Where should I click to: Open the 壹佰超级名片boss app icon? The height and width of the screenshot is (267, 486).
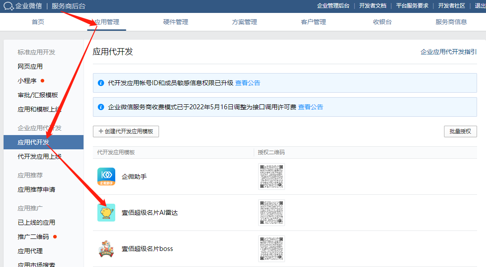(x=106, y=249)
